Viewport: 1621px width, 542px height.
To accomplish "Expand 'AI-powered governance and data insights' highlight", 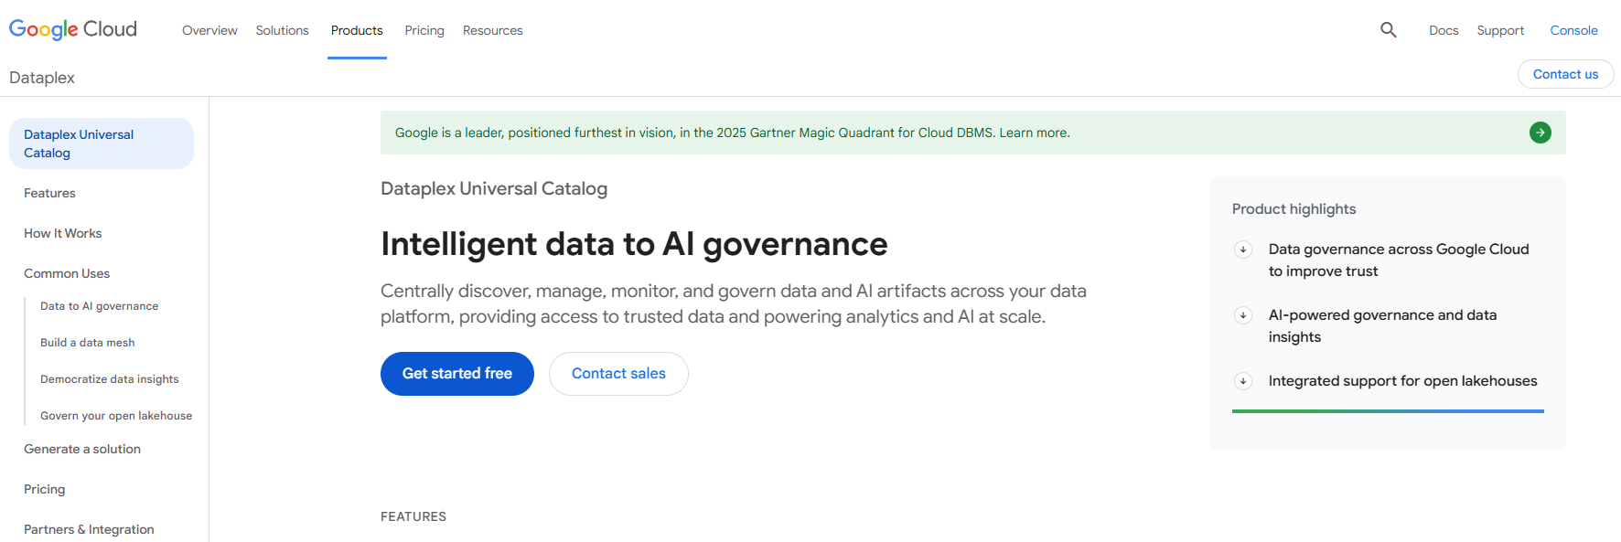I will pos(1243,315).
